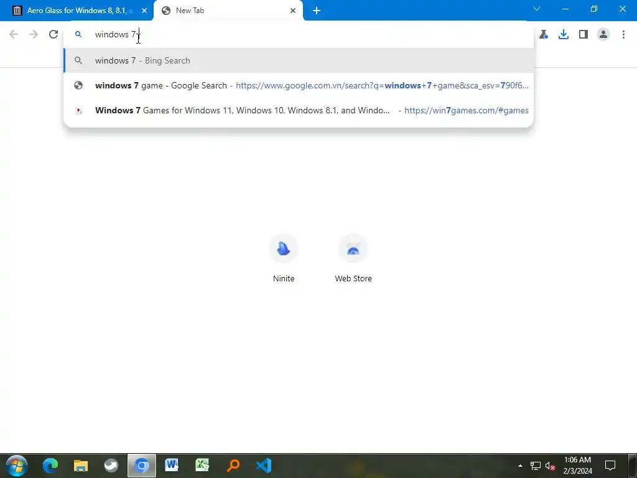The height and width of the screenshot is (478, 637).
Task: Launch Microsoft Word from taskbar
Action: [x=172, y=465]
